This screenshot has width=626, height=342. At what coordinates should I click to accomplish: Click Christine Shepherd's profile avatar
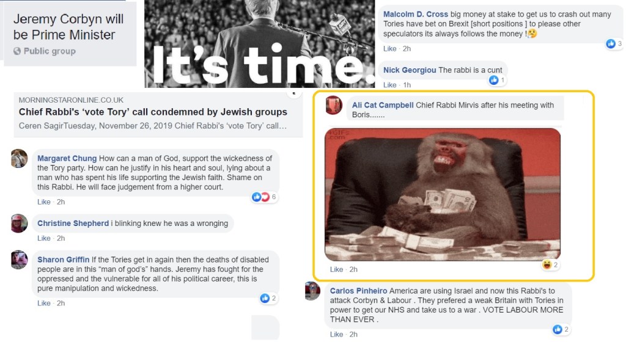[19, 224]
